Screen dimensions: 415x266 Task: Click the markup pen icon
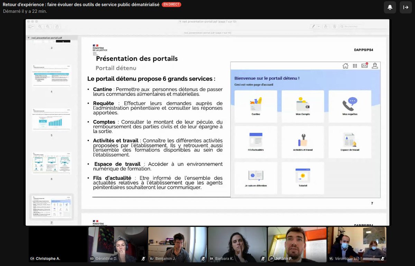313,26
